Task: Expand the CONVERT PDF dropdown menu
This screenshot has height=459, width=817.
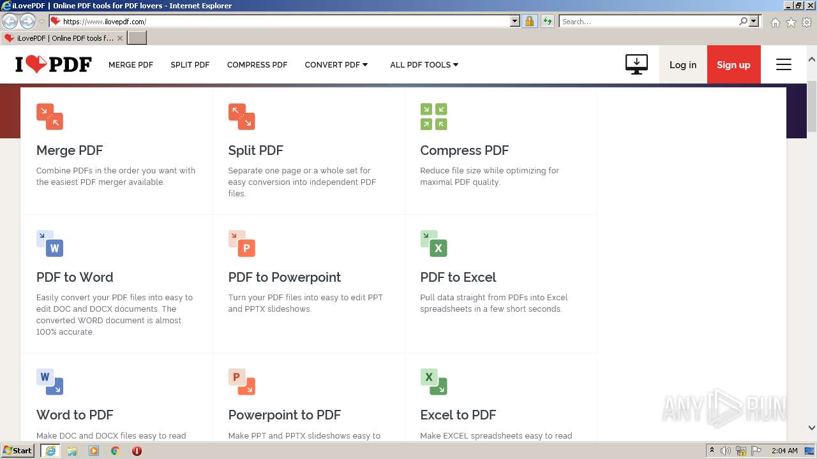Action: tap(336, 64)
